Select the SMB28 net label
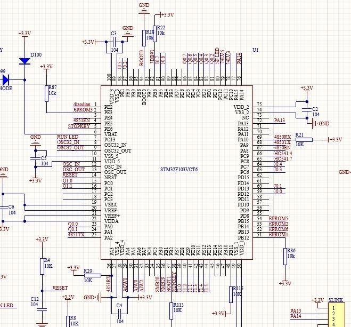This screenshot has height=327, width=351. coord(158,284)
